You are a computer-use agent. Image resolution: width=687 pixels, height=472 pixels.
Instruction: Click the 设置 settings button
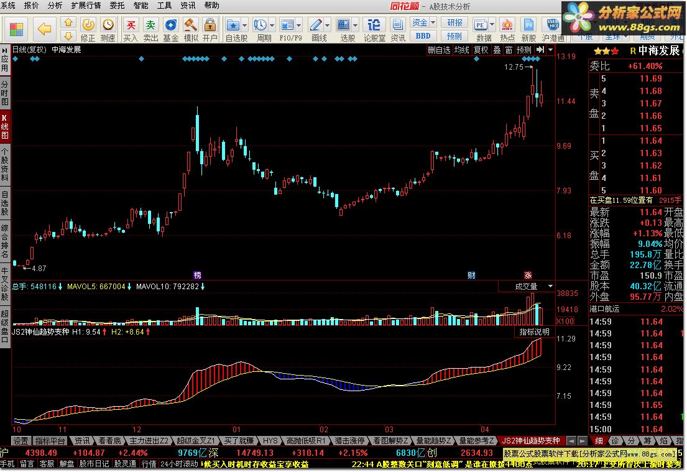(20, 440)
